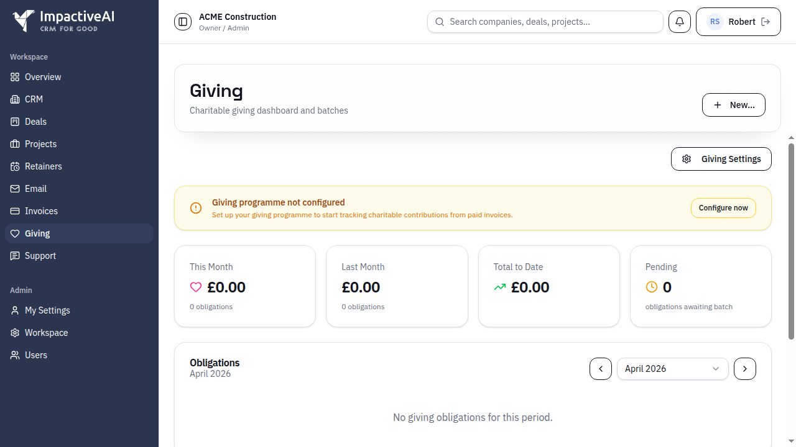
Task: Open Overview in the sidebar
Action: pos(43,77)
